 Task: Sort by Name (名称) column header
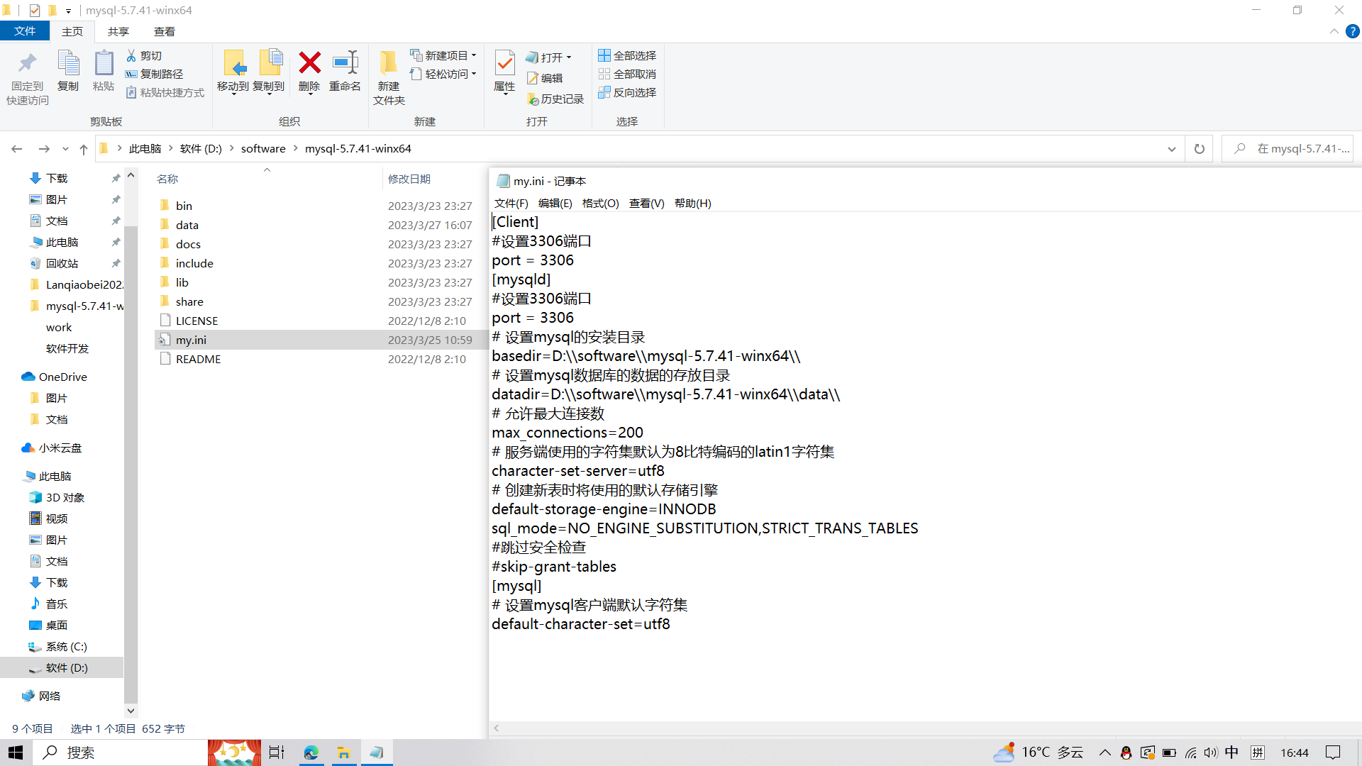point(167,179)
